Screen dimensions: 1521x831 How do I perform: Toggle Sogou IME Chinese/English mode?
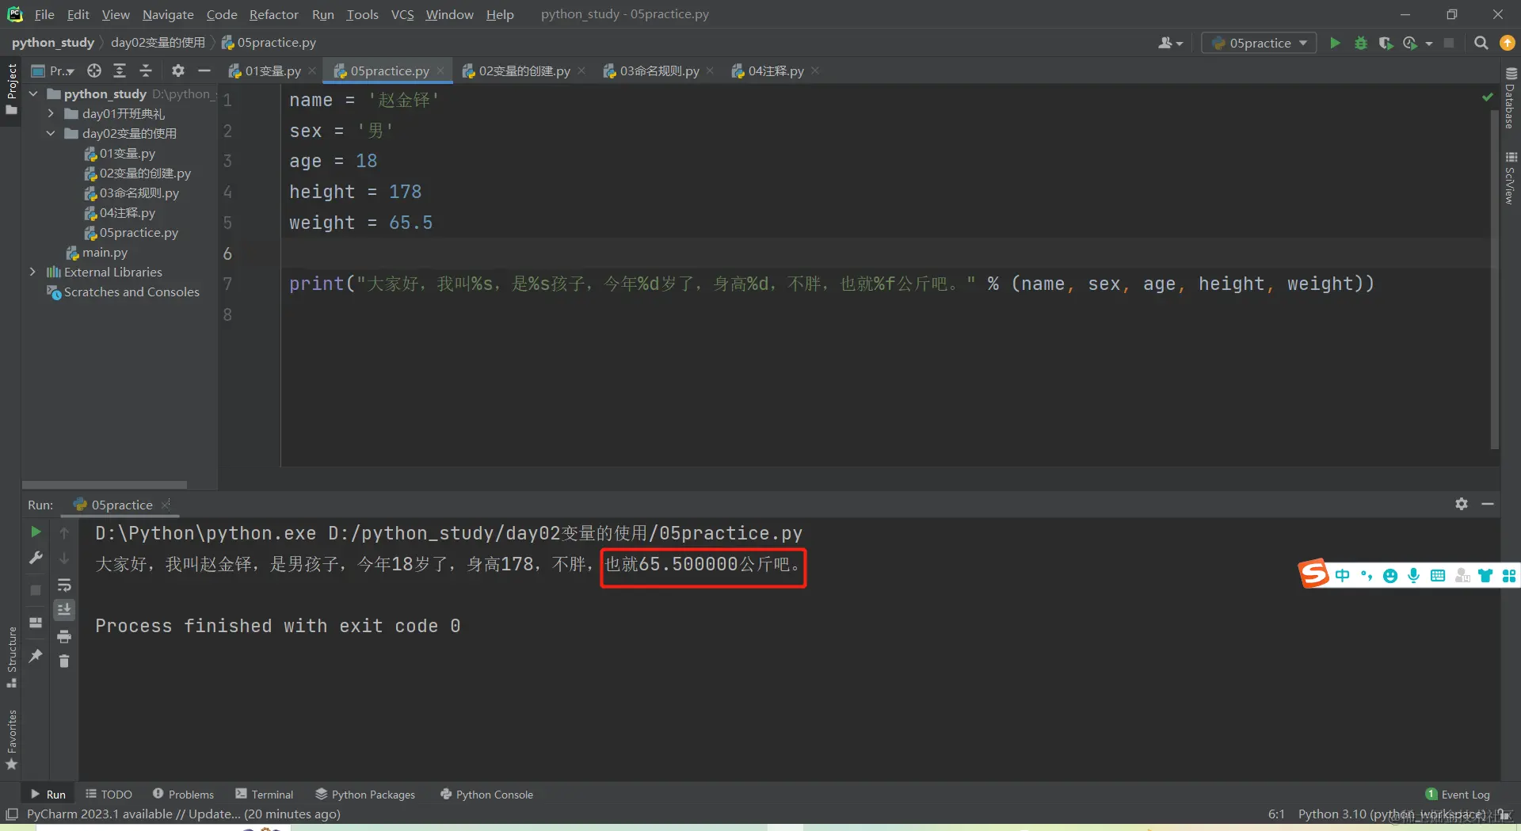coord(1342,575)
